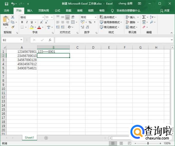Image resolution: width=175 pixels, height=146 pixels.
Task: Click the Percent Style icon
Action: [90, 22]
